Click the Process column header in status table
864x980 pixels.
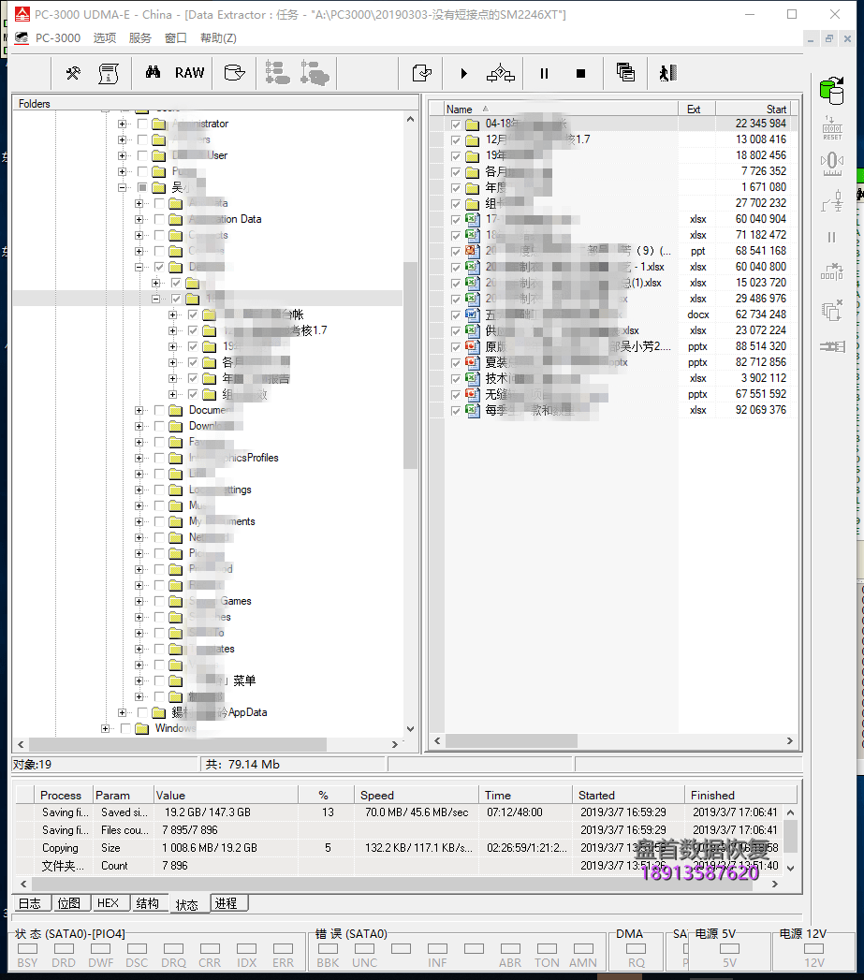[63, 795]
